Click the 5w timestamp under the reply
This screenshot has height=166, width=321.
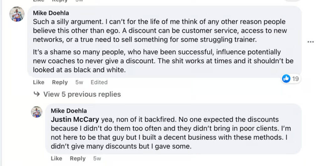pos(97,158)
